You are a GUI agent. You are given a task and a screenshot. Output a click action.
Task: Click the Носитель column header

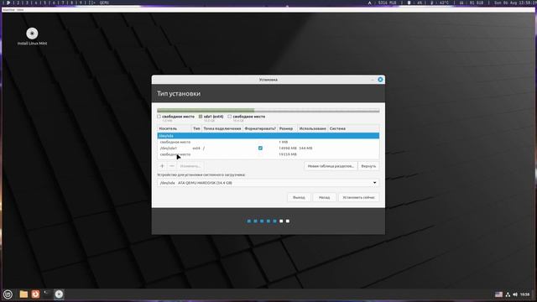tap(174, 128)
